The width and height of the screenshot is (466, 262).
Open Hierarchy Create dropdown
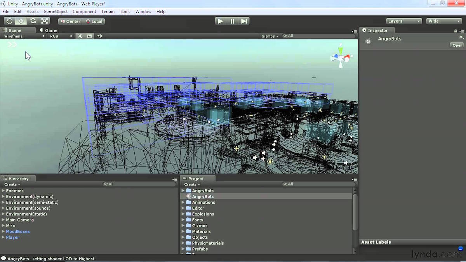click(x=12, y=184)
